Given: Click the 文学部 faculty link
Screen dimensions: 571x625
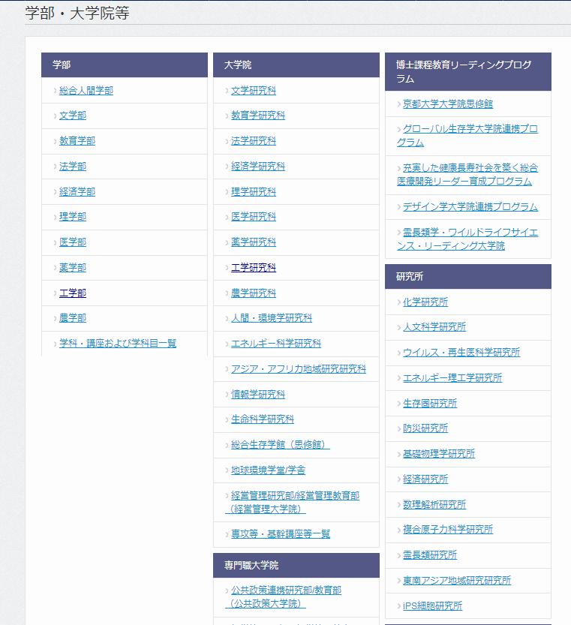Looking at the screenshot, I should click(x=72, y=116).
